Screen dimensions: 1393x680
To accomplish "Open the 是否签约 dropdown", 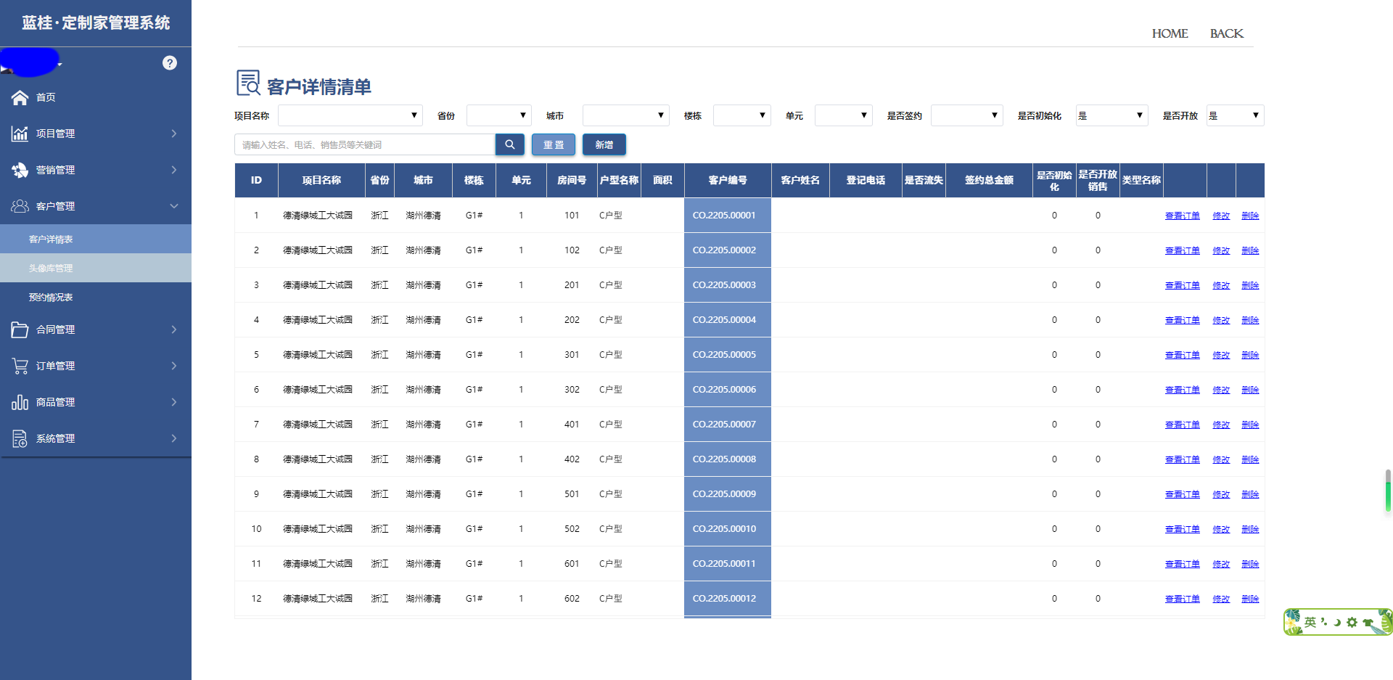I will [x=967, y=115].
